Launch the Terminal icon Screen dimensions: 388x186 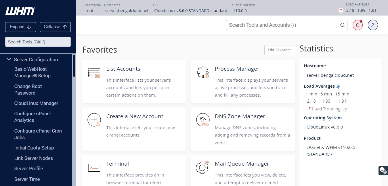[94, 167]
